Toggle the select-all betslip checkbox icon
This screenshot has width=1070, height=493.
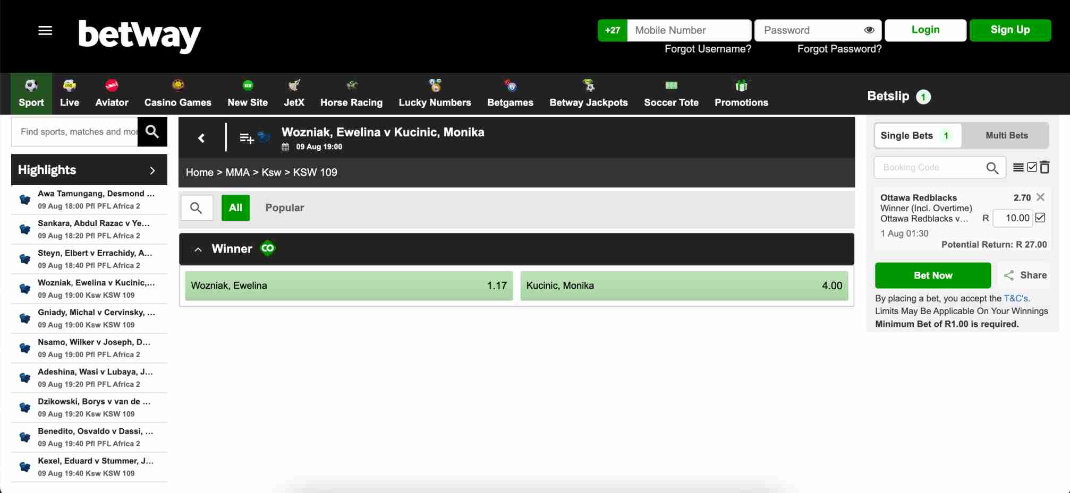coord(1032,167)
